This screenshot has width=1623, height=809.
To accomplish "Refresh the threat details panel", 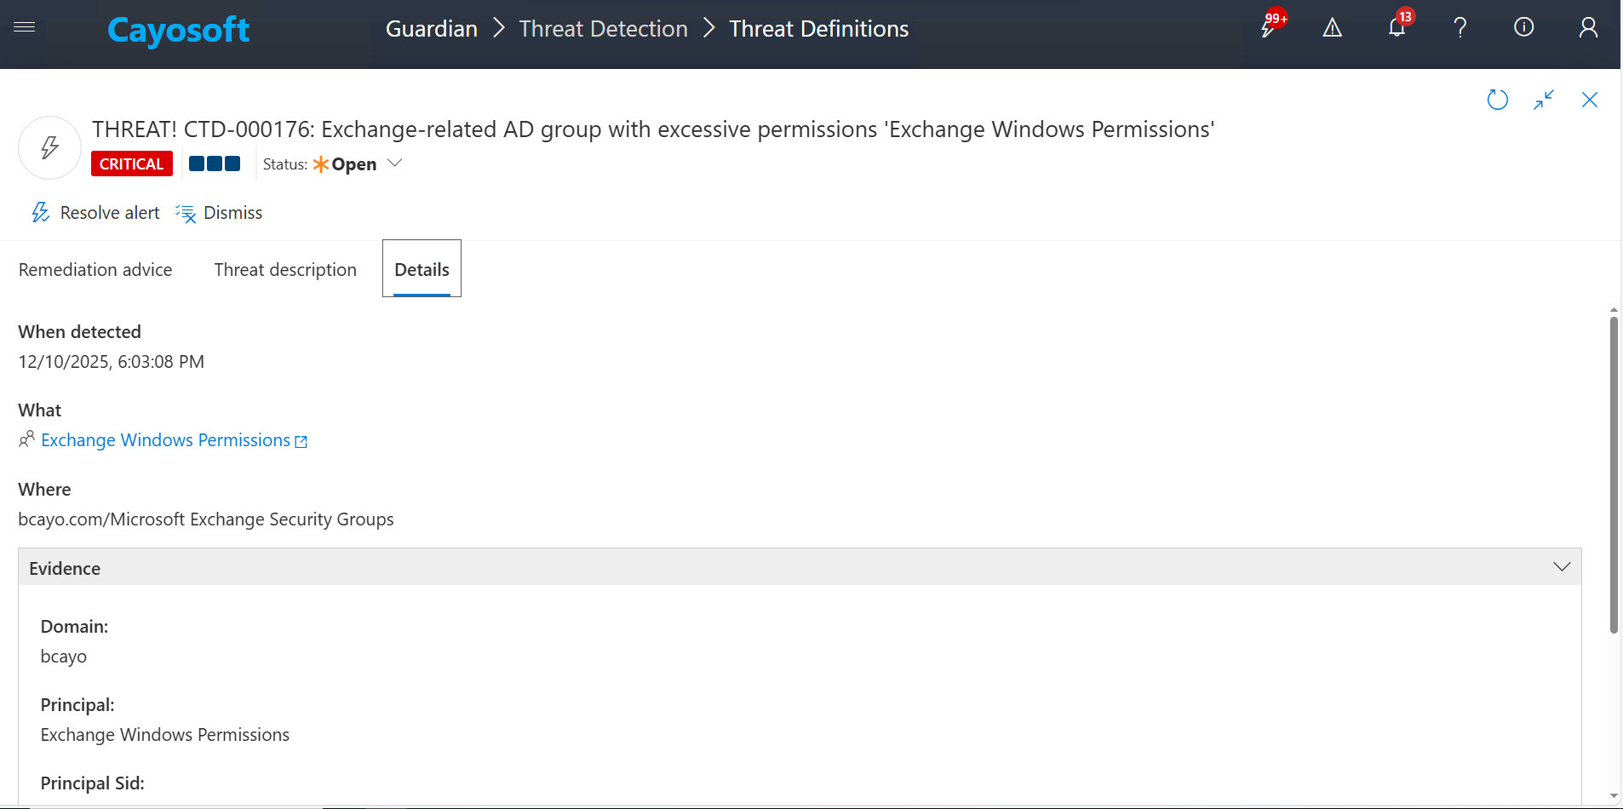I will [1497, 100].
